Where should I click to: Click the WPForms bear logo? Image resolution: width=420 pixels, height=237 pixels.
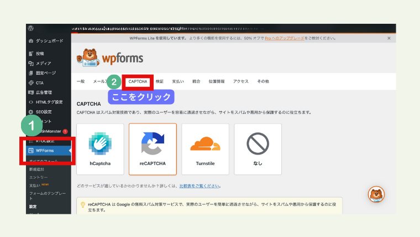coord(109,58)
